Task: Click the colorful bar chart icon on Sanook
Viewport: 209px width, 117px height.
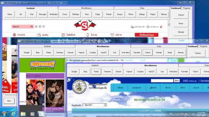Action: click(x=161, y=27)
